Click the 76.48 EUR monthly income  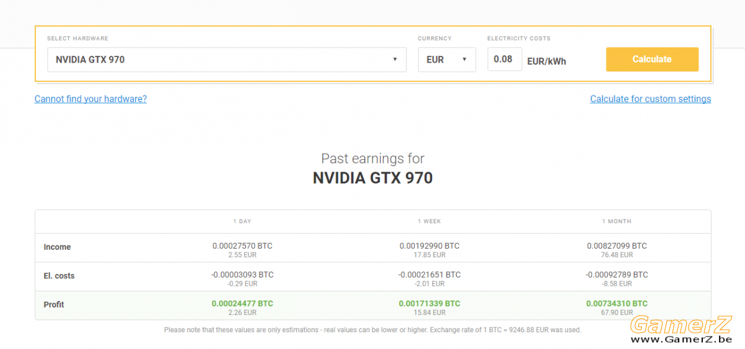[x=617, y=255]
